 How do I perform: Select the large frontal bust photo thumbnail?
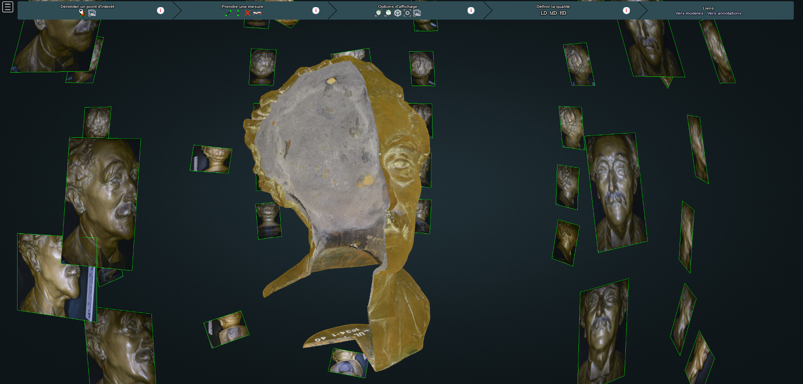(x=616, y=192)
